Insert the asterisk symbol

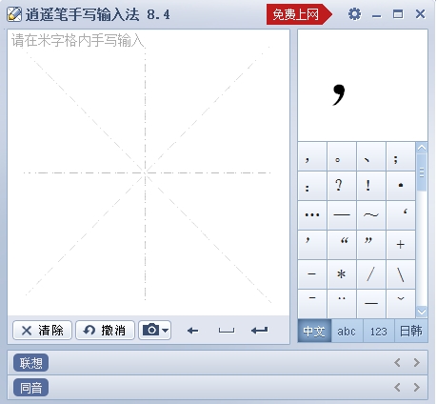pos(342,274)
